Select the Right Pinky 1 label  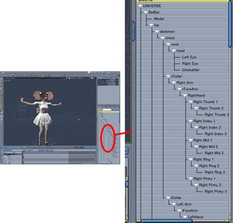[204, 178]
